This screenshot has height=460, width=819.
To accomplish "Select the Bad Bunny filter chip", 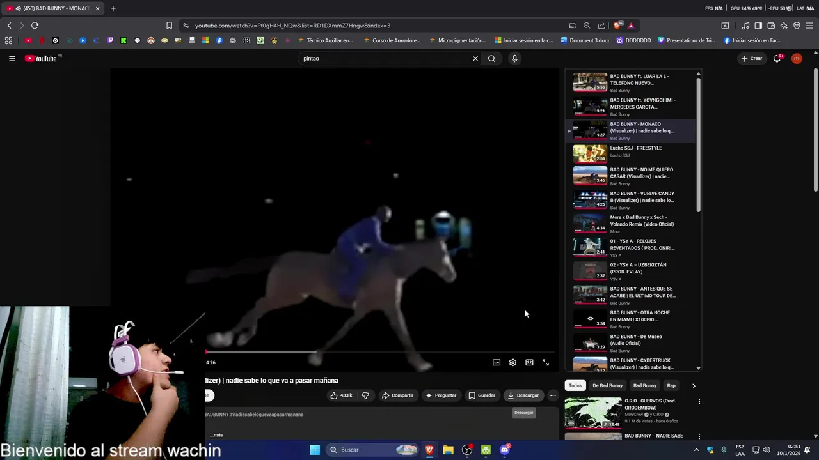I will coord(644,385).
